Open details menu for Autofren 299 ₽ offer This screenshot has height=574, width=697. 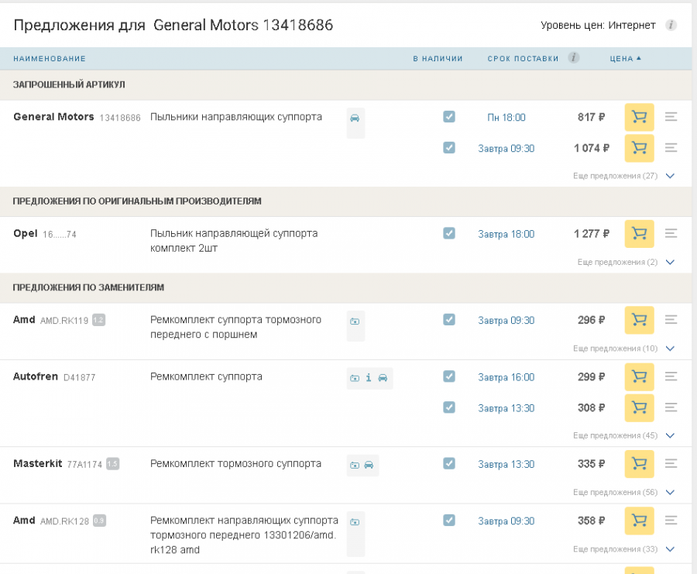coord(671,376)
